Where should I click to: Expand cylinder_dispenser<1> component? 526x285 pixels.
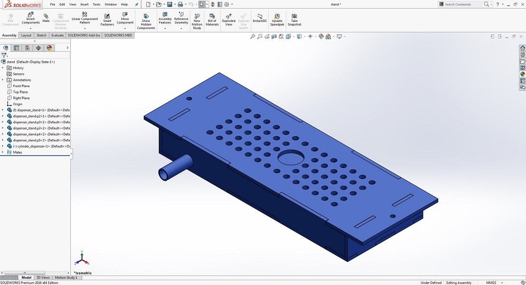point(3,146)
